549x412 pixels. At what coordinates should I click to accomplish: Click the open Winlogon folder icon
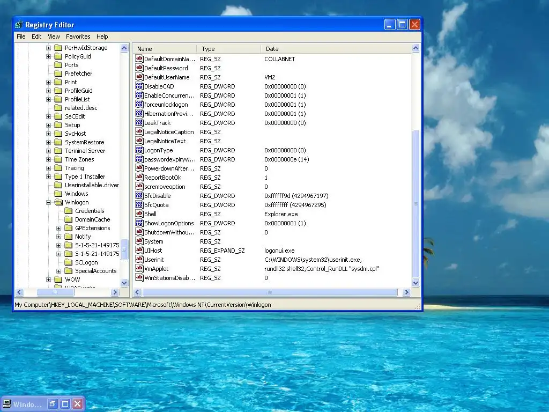(x=58, y=202)
